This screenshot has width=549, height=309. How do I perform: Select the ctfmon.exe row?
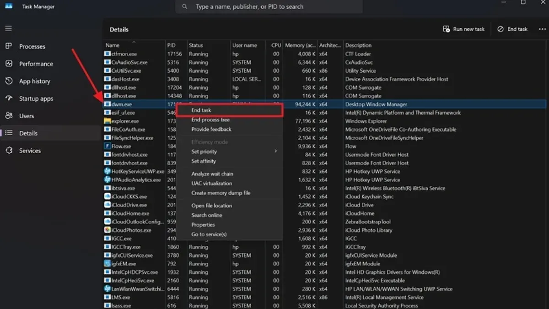coord(324,54)
